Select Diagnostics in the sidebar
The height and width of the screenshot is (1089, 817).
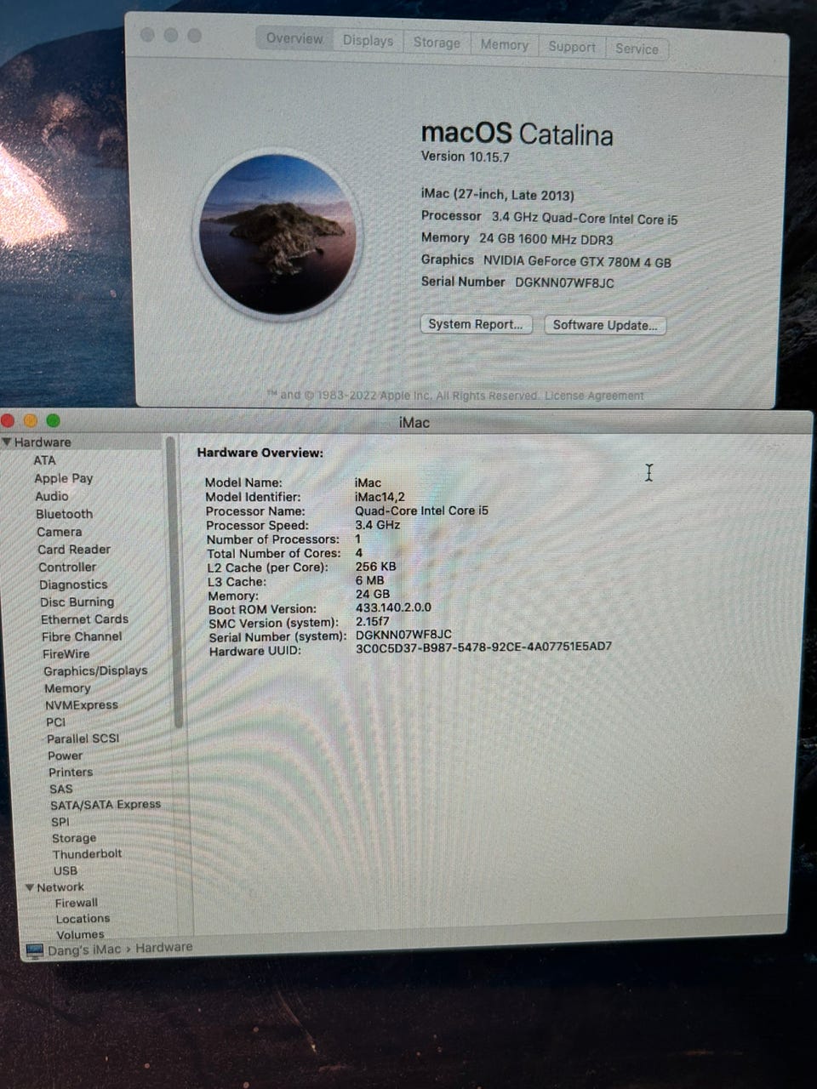73,584
